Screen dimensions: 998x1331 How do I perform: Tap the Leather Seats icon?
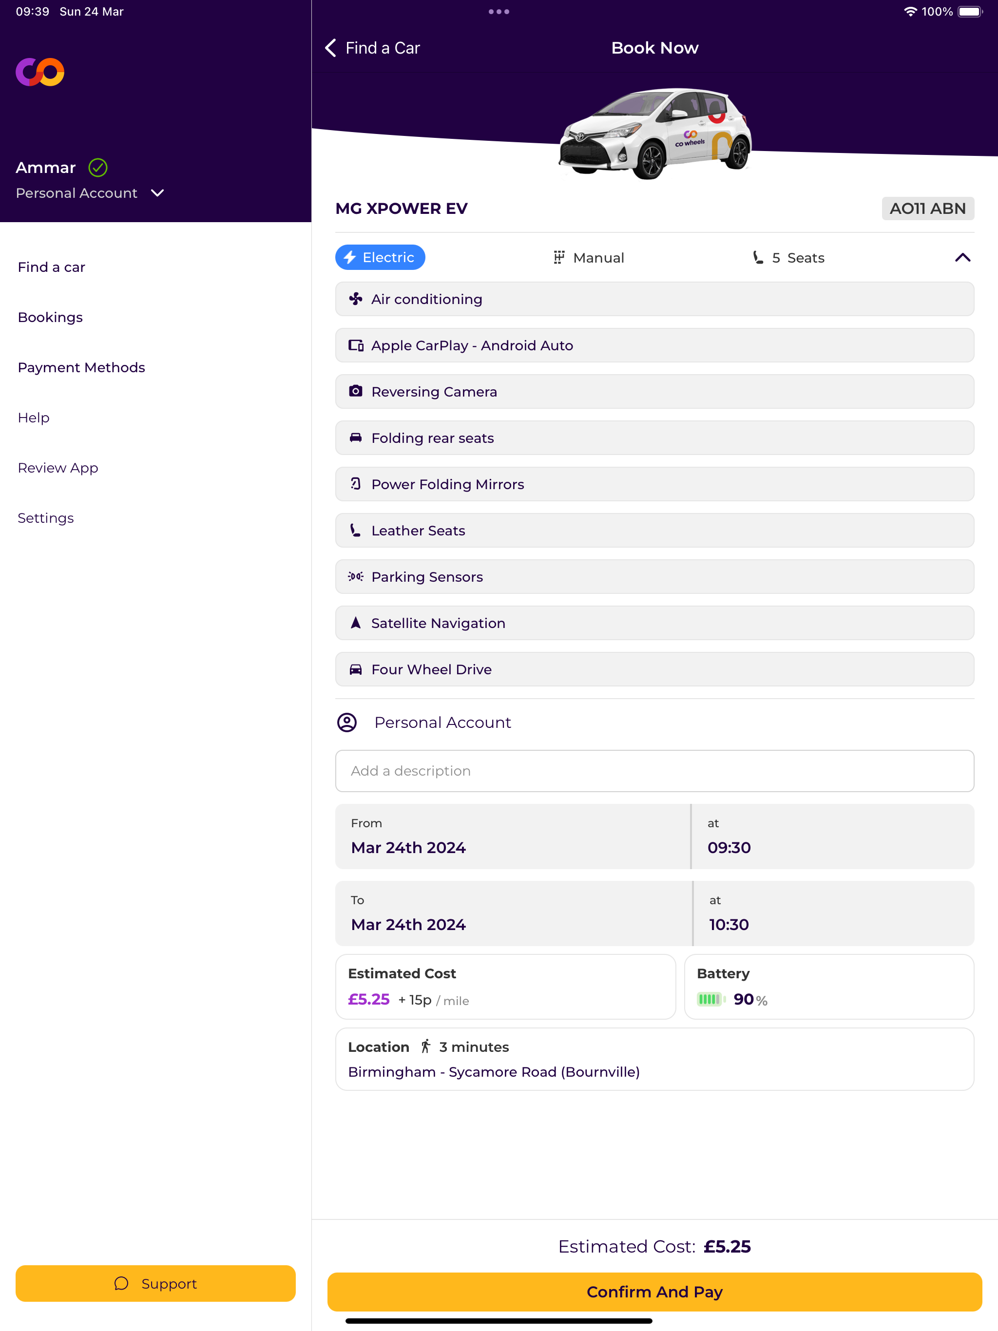[x=356, y=530]
